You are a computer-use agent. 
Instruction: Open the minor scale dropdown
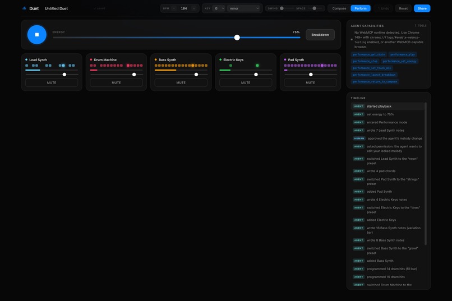click(x=244, y=8)
